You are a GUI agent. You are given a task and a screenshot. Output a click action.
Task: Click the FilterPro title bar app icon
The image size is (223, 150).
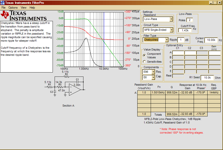coord(3,3)
